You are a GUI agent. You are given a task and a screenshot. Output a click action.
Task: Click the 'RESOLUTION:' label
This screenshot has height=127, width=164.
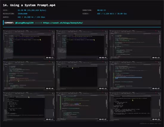pyautogui.click(x=9, y=14)
